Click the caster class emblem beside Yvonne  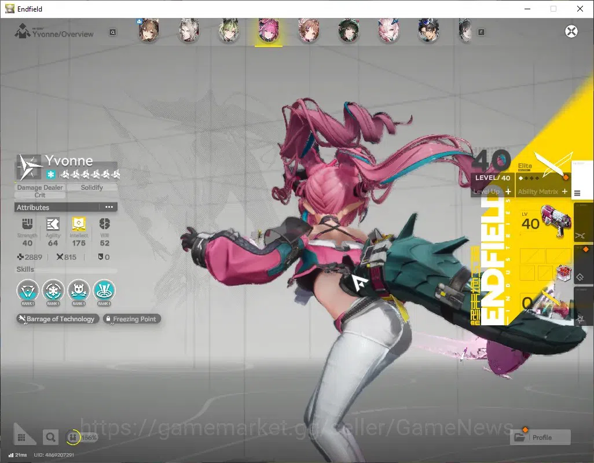click(x=29, y=167)
